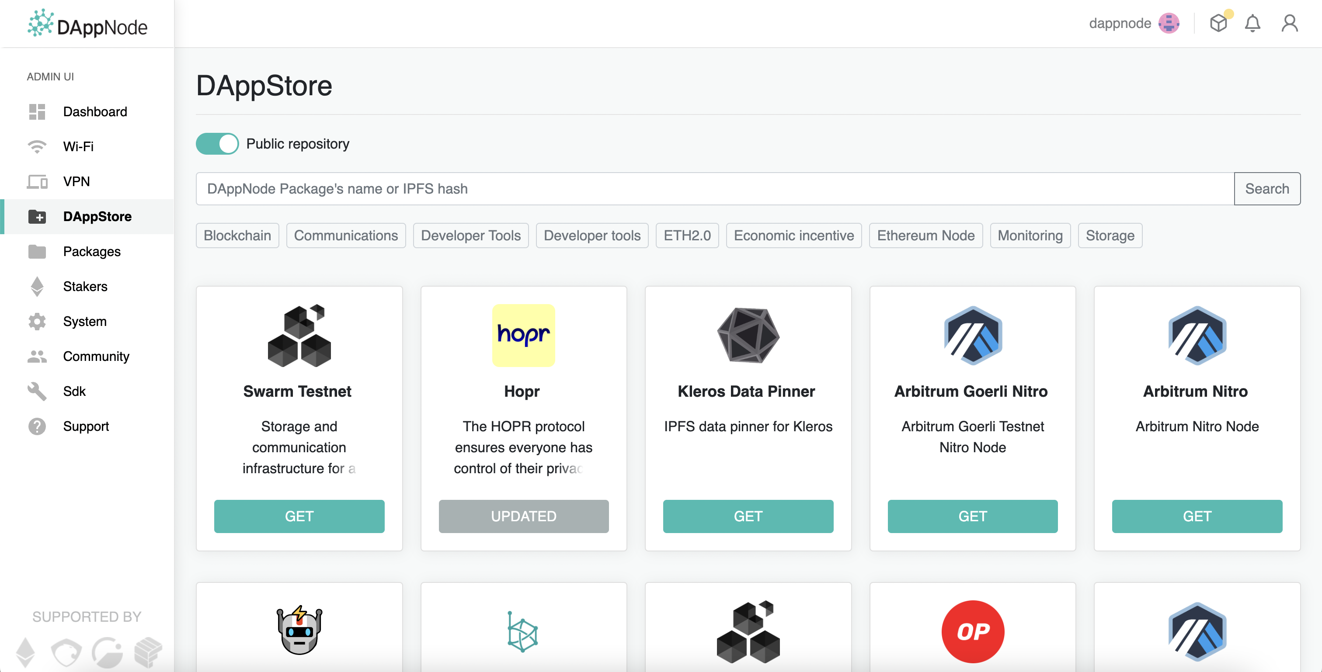Focus the package name or IPFS hash field
The image size is (1322, 672).
(x=715, y=189)
